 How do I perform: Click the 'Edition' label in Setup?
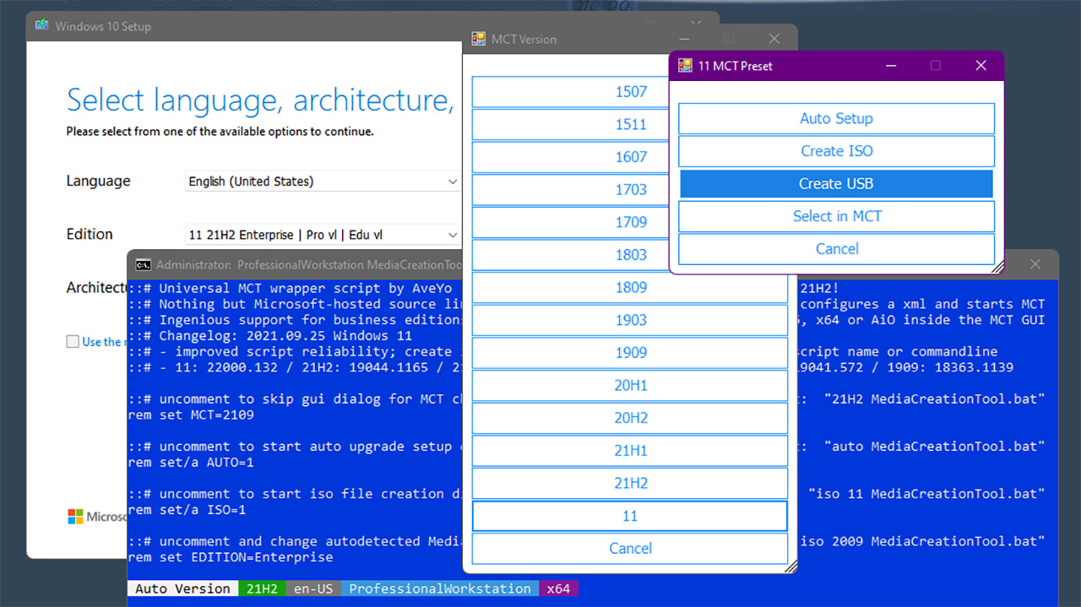click(x=90, y=234)
